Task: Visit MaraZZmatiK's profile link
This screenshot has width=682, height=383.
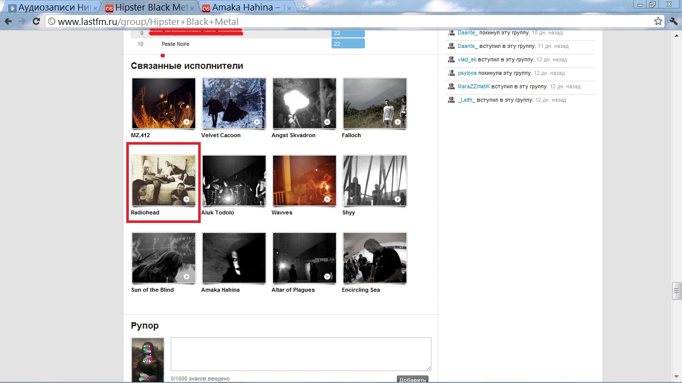Action: point(474,86)
